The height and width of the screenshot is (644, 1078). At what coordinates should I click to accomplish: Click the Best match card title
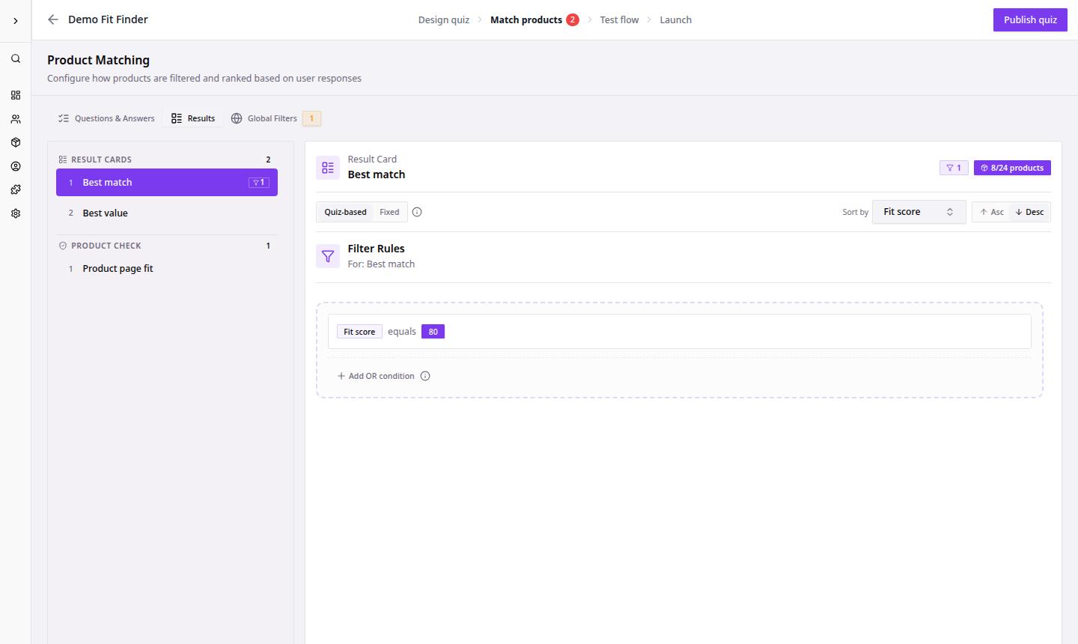click(377, 174)
